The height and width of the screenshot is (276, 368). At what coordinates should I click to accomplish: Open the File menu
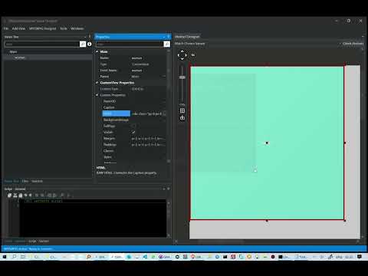pos(6,28)
